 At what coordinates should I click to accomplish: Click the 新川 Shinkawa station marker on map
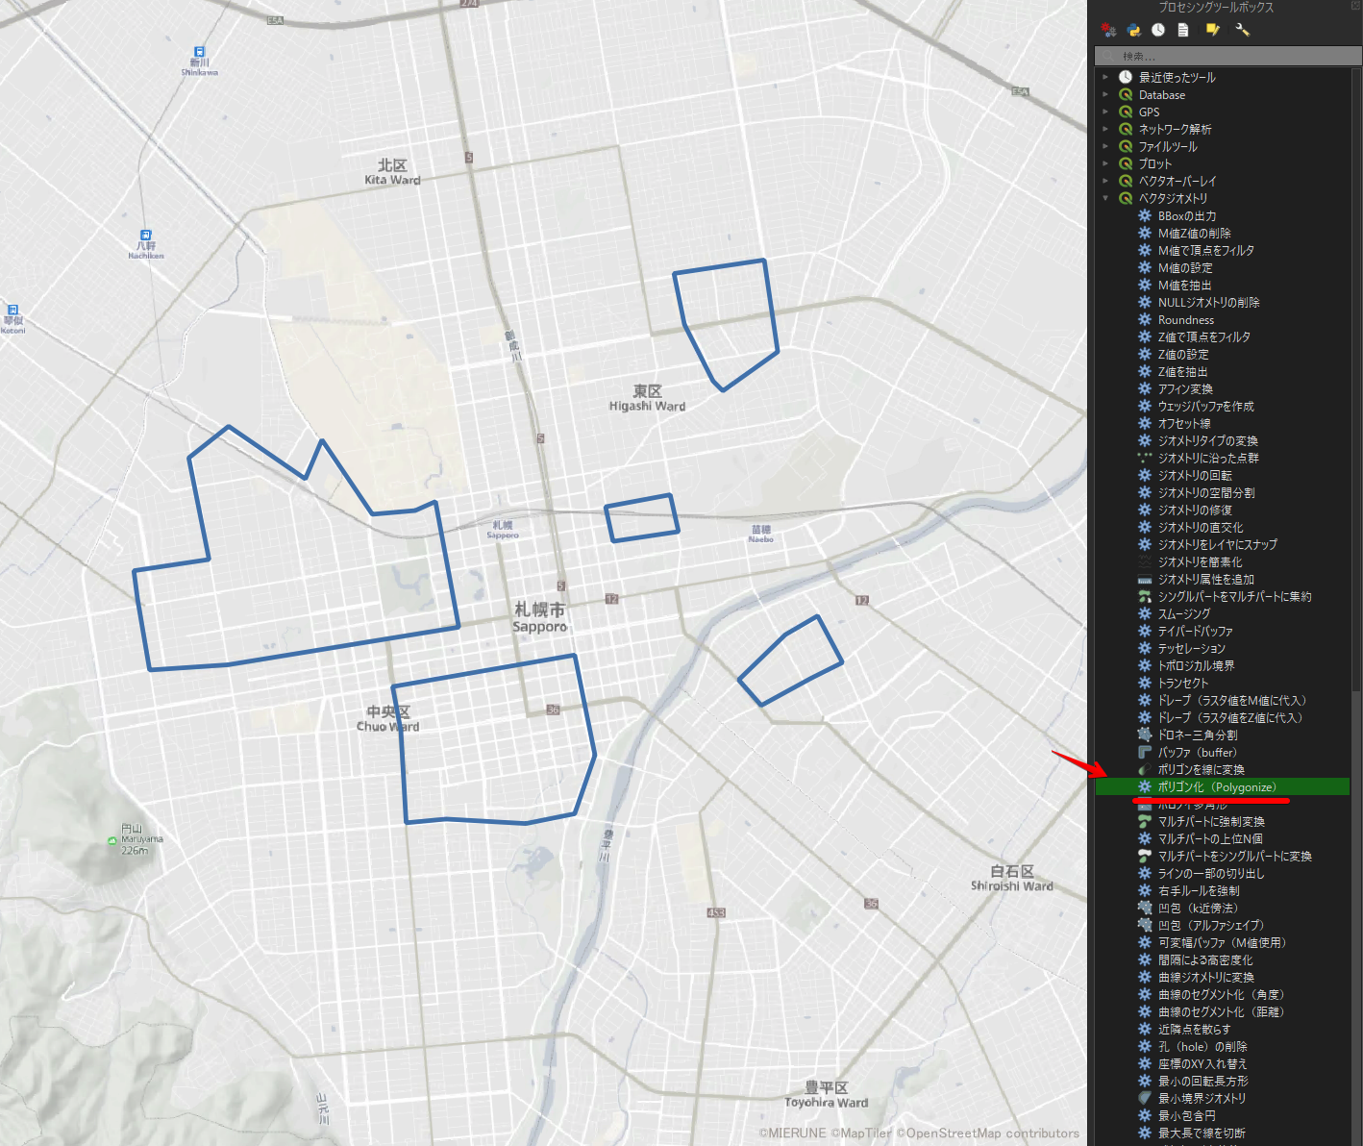(x=199, y=52)
